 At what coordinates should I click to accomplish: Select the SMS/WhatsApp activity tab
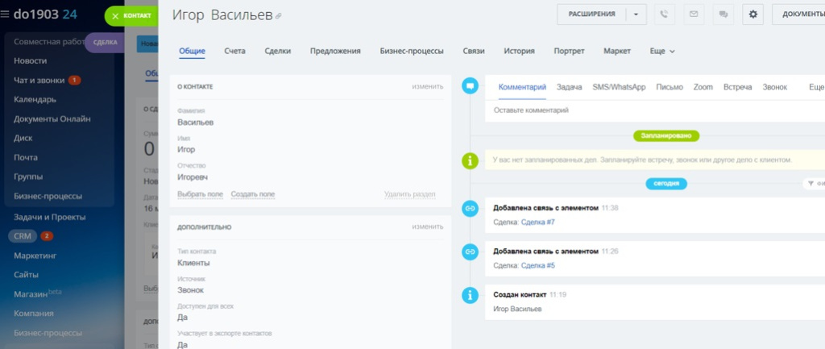pos(619,87)
